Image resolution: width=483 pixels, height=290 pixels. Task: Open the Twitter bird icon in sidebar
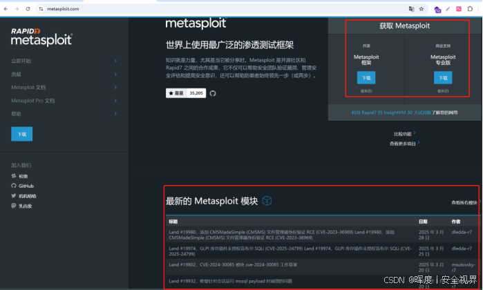(14, 196)
